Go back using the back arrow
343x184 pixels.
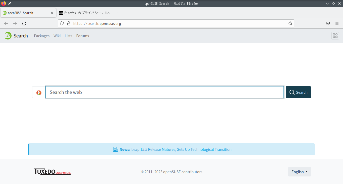[6, 23]
